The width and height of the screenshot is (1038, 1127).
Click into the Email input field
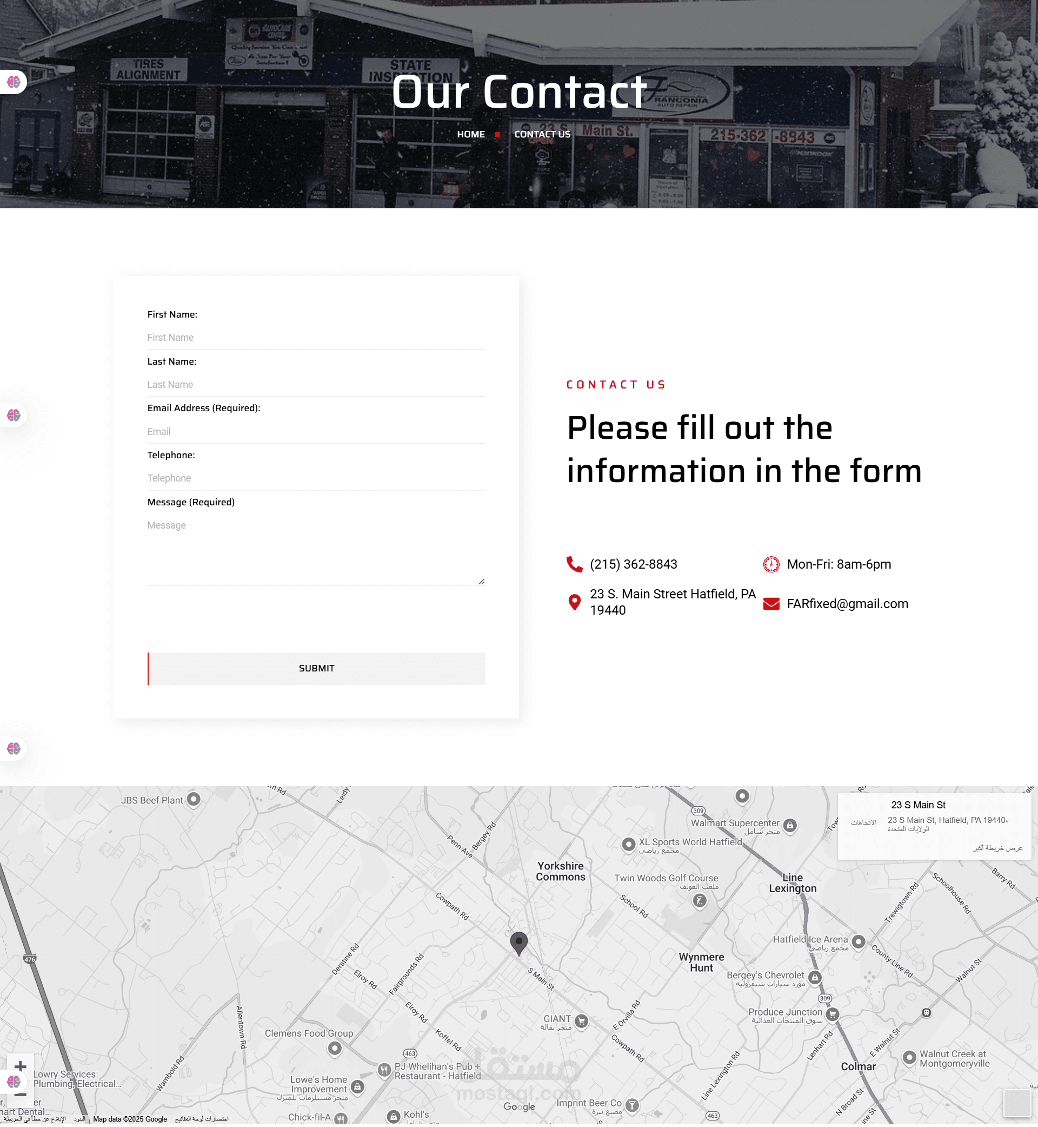point(316,432)
